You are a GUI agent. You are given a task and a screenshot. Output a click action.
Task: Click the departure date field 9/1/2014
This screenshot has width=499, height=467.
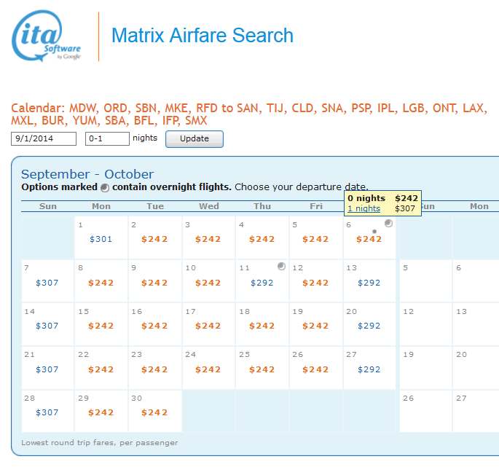coord(44,138)
